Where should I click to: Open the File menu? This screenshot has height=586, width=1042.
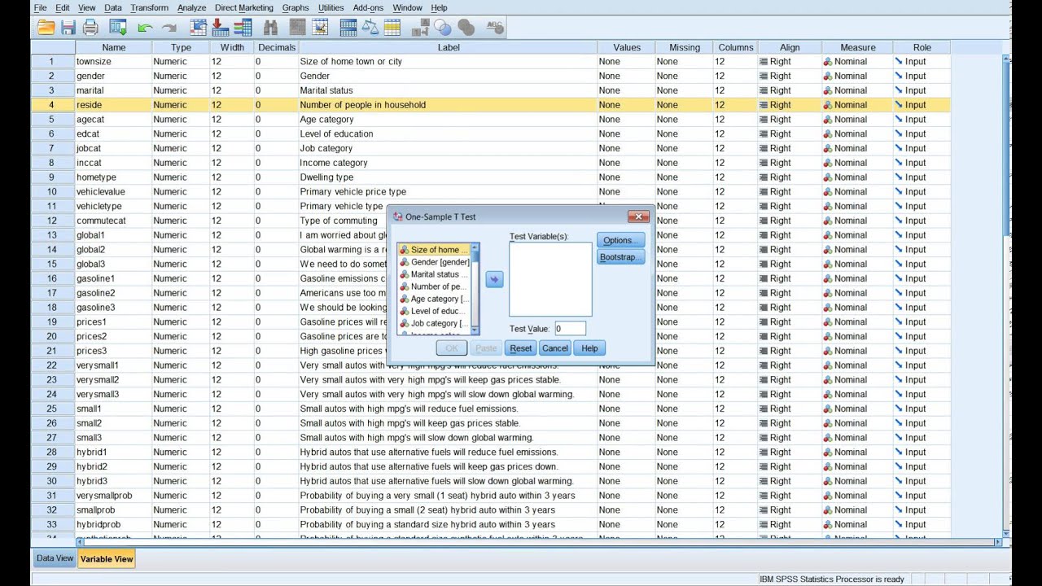coord(40,7)
